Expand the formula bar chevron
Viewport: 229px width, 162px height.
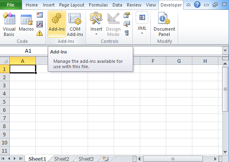click(225, 51)
